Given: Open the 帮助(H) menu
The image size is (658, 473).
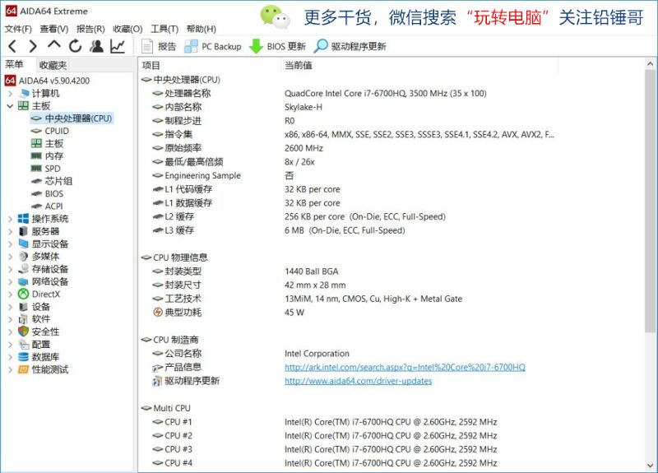Looking at the screenshot, I should point(201,29).
